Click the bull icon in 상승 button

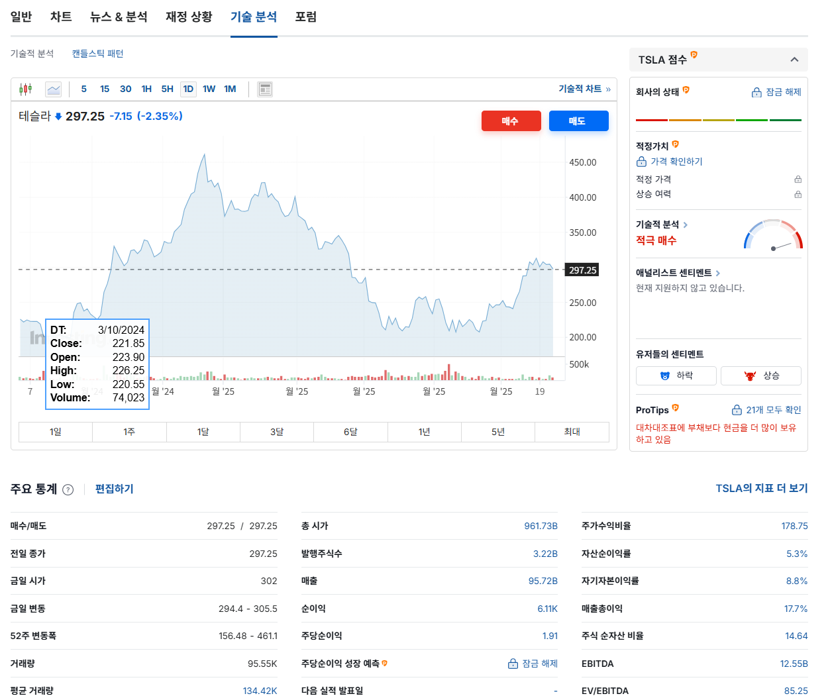tap(751, 375)
